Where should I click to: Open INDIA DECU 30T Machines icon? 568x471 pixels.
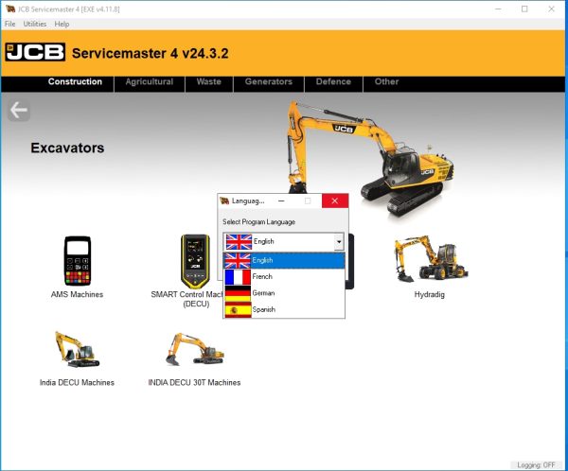pyautogui.click(x=194, y=349)
